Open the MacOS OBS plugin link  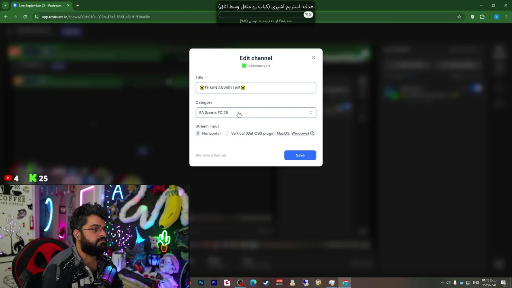[x=283, y=134]
